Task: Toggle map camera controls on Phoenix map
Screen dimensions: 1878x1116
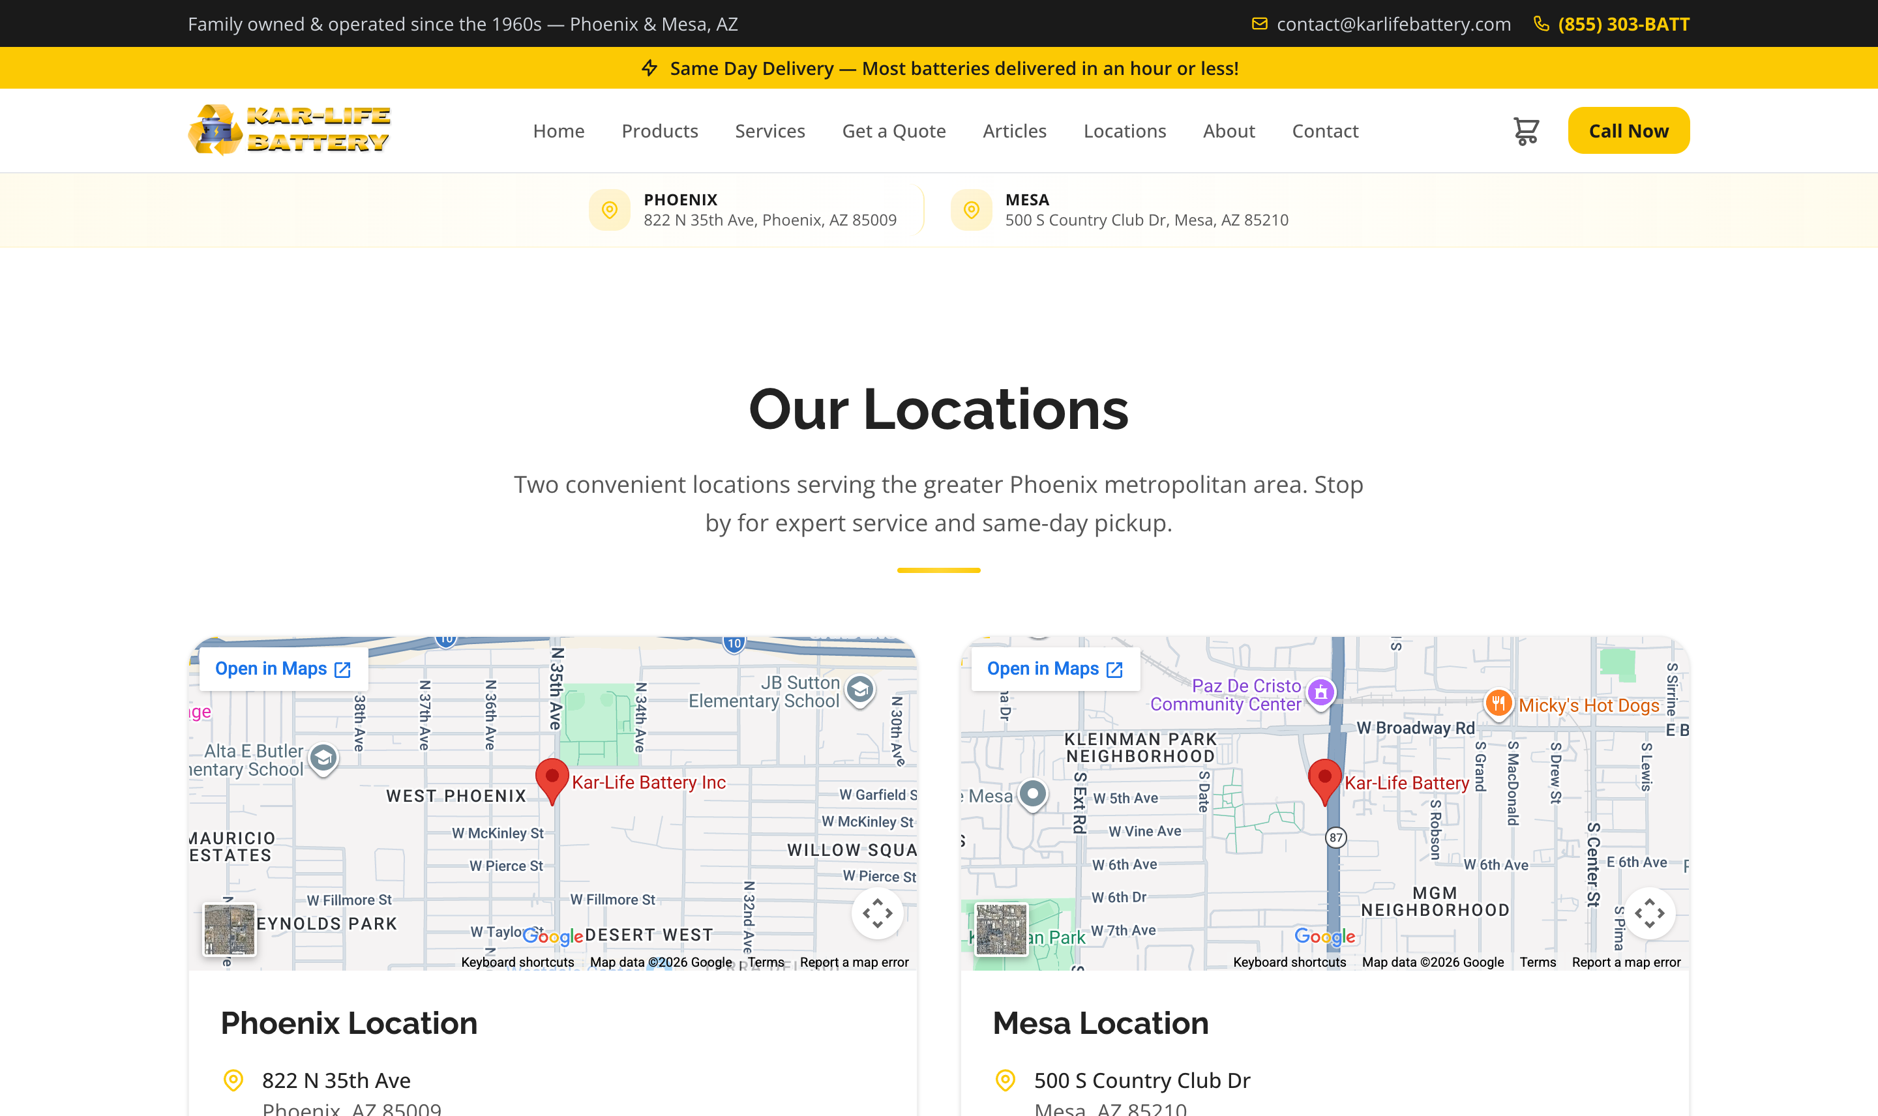Action: [877, 913]
